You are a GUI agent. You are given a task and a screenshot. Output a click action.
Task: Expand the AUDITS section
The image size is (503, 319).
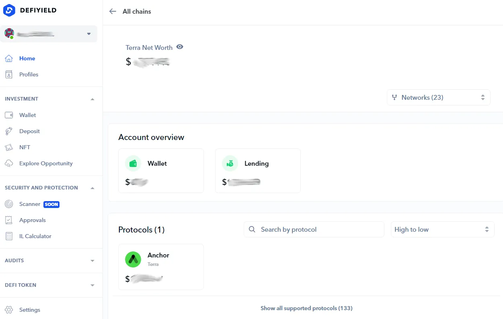click(92, 261)
